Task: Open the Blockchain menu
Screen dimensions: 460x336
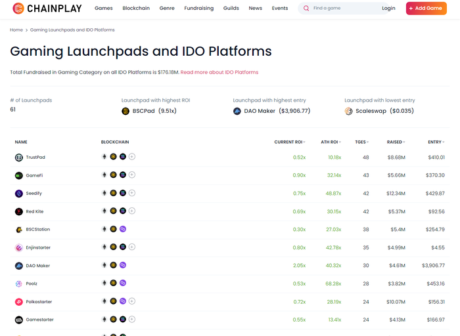Action: pyautogui.click(x=136, y=8)
